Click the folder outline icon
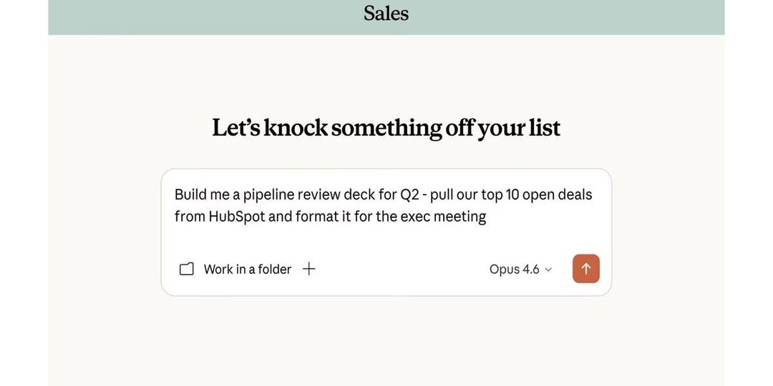The height and width of the screenshot is (386, 773). (x=186, y=269)
